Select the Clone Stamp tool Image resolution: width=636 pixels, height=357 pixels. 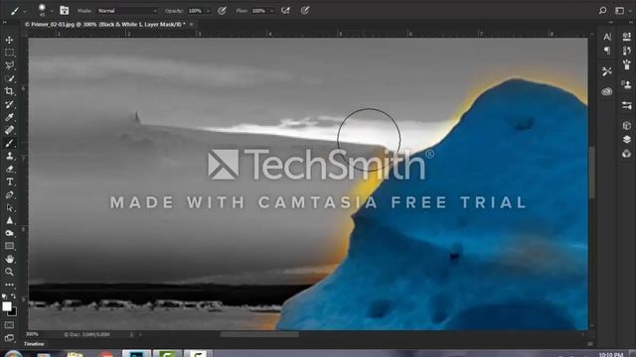coord(9,156)
